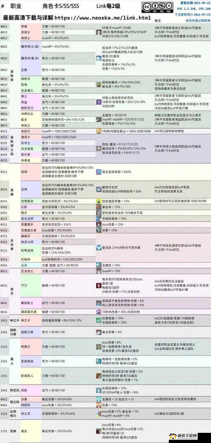Click the note 'link满级为2级而非3级'

tap(168, 413)
